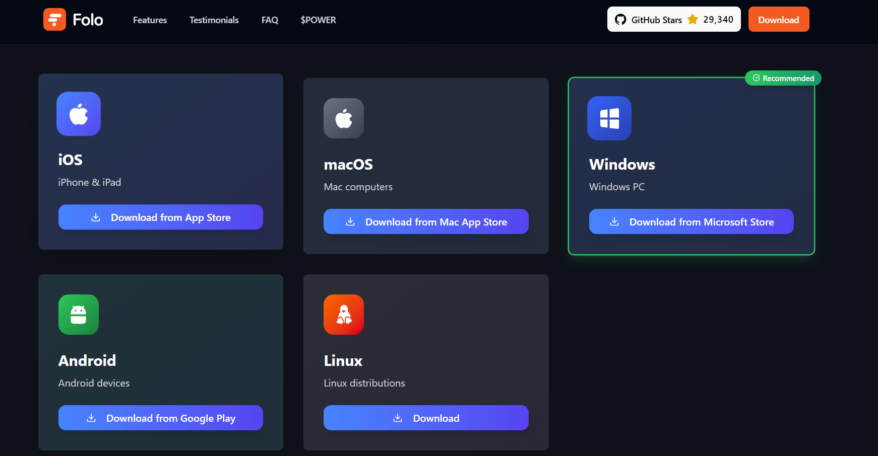Click the Folo logo icon

(54, 20)
